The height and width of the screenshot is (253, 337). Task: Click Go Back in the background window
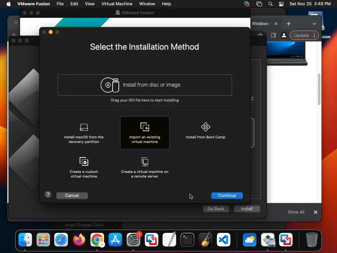click(x=216, y=209)
